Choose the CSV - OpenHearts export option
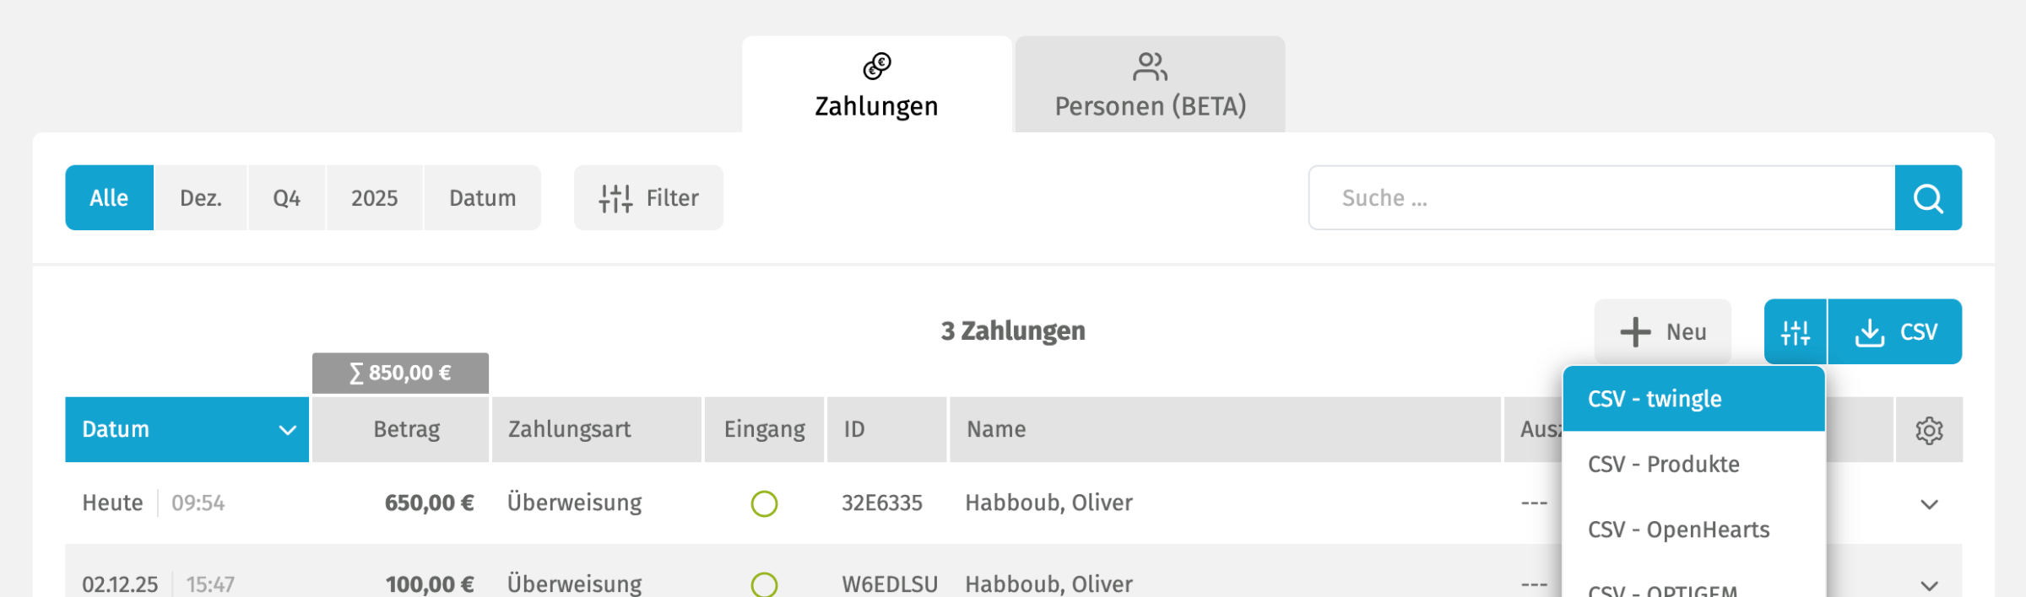Viewport: 2026px width, 597px height. coord(1678,530)
